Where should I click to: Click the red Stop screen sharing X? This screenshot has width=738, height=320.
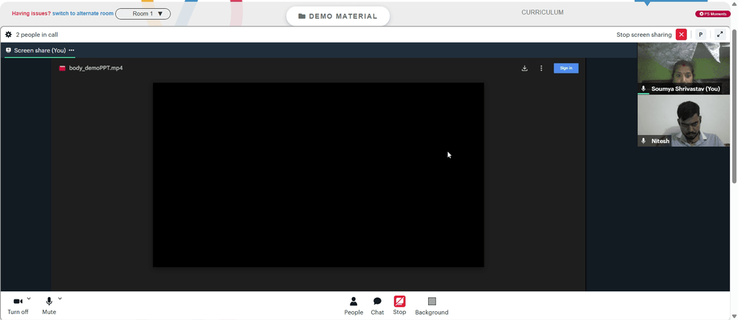[681, 35]
